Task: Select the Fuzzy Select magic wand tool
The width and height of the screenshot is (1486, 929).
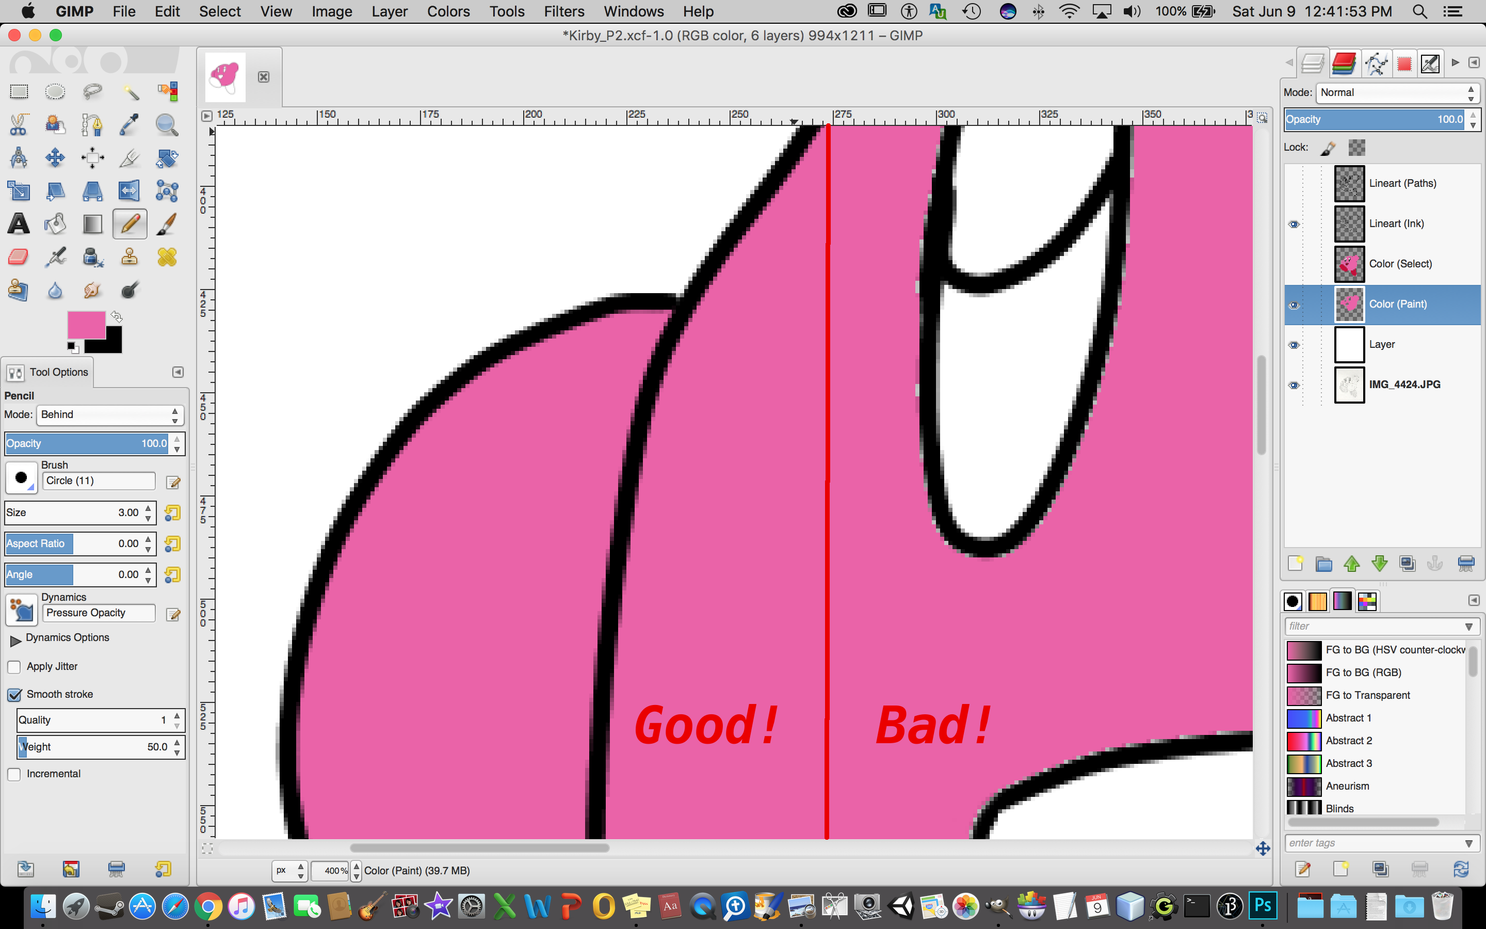Action: tap(130, 91)
